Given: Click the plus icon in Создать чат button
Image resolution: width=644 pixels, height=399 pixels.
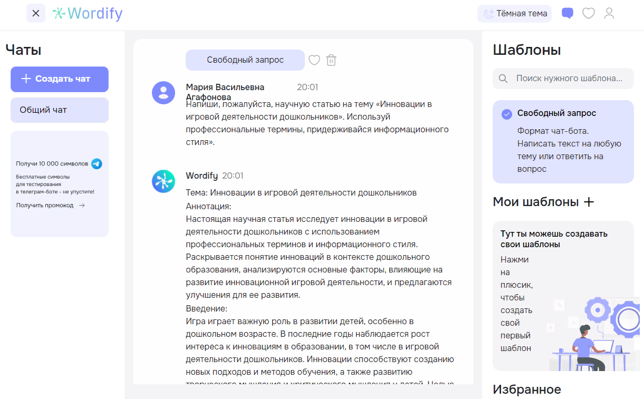Looking at the screenshot, I should [x=26, y=79].
